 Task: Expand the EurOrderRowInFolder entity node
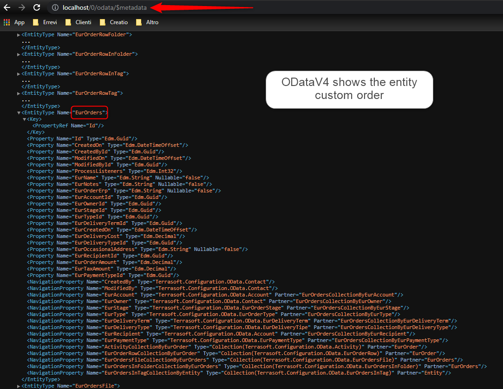coord(19,54)
